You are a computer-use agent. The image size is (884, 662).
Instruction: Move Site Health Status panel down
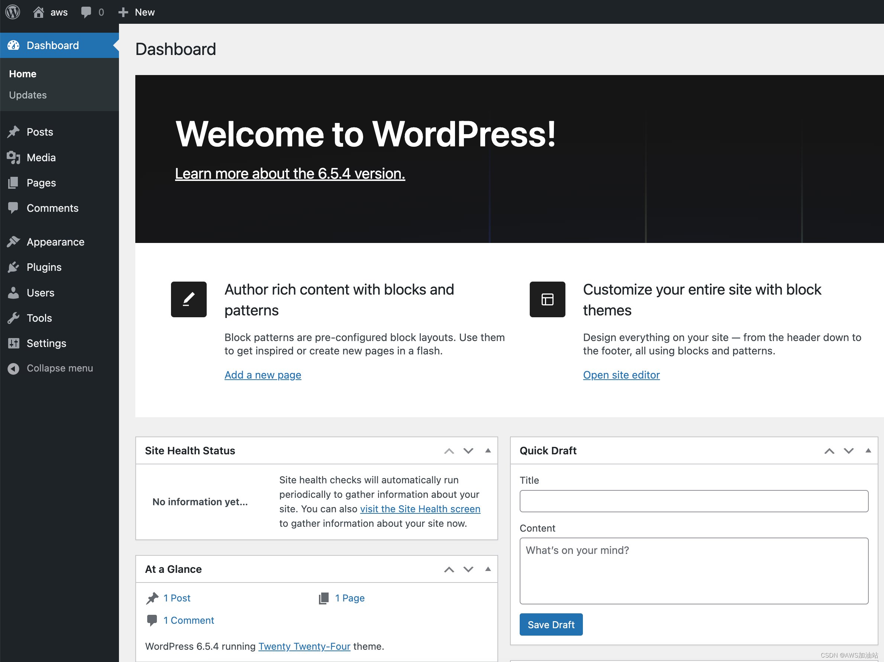click(468, 451)
